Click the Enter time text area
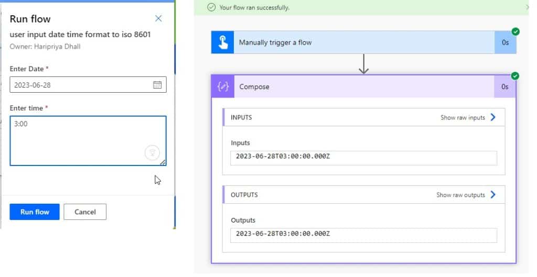Screen dimensions: 537x277 (x=88, y=141)
